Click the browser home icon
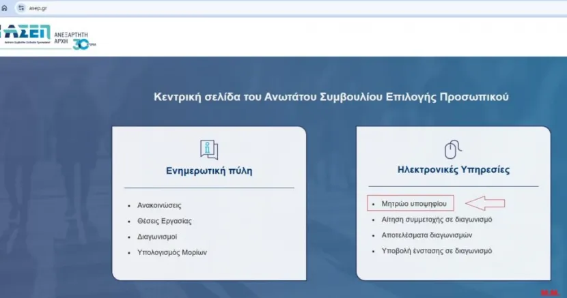The image size is (567, 298). click(x=4, y=8)
